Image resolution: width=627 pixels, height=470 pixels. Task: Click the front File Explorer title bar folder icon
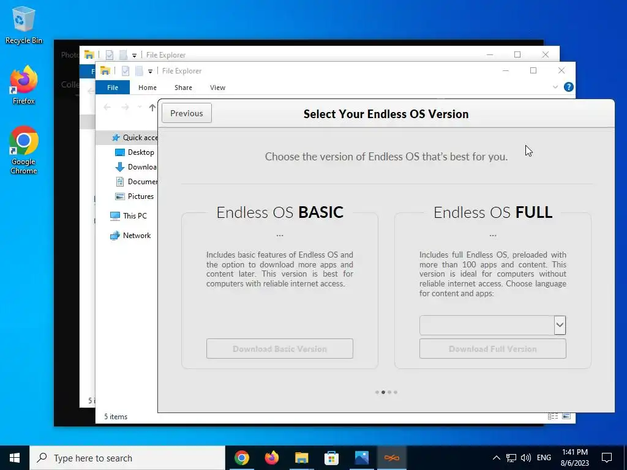(x=105, y=70)
